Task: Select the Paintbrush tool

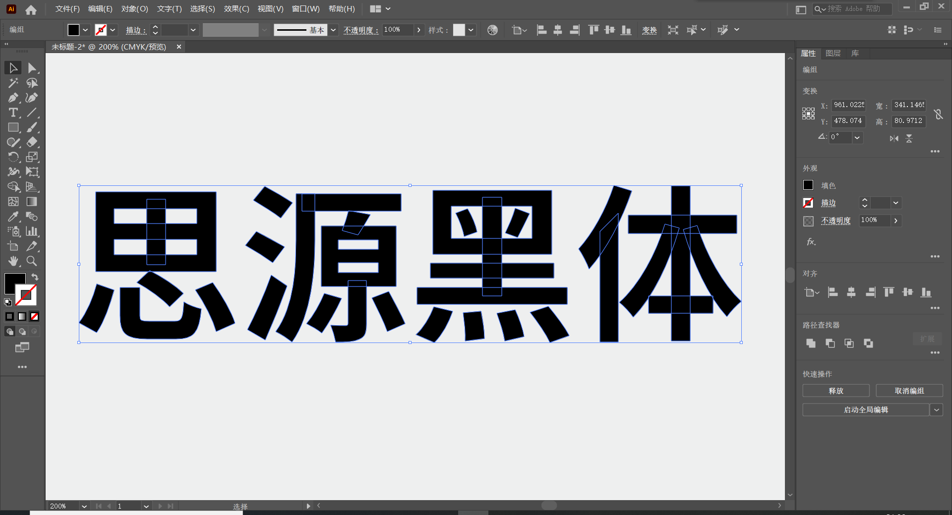Action: pos(32,127)
